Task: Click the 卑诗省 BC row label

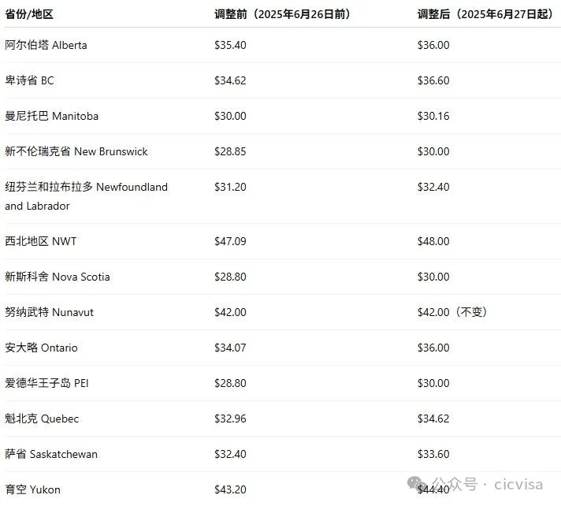Action: point(30,80)
